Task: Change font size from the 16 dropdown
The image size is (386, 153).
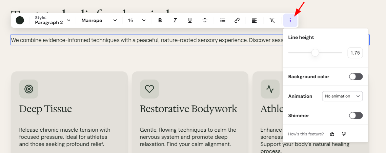Action: [137, 20]
